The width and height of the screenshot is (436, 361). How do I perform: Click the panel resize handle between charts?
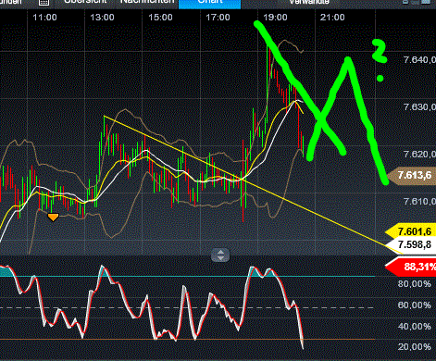[220, 255]
